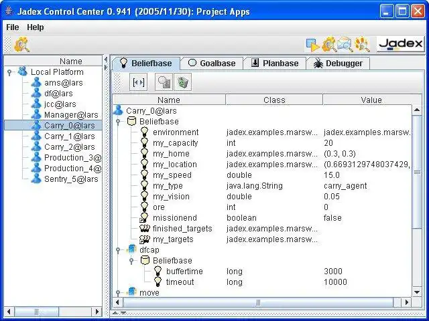Click the value carry_agent for my_type

click(x=345, y=186)
